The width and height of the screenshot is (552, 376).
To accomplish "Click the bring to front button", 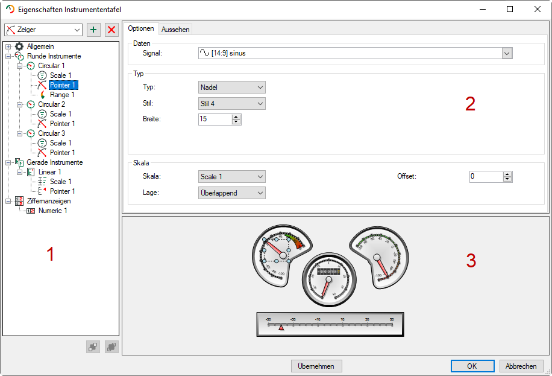I will (x=111, y=346).
